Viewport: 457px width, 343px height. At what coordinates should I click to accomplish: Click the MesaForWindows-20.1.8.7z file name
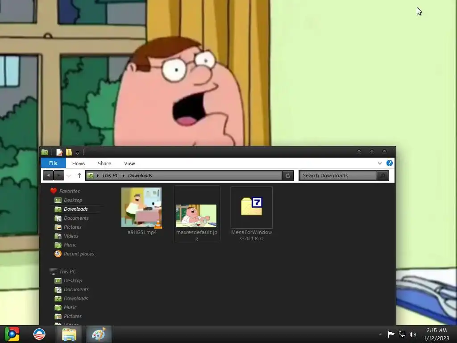point(252,235)
